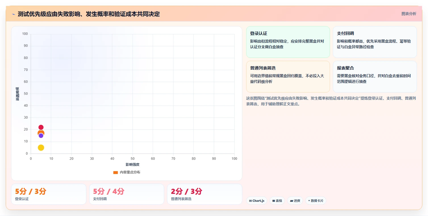Click the 图表分析 label in the header

click(x=409, y=14)
